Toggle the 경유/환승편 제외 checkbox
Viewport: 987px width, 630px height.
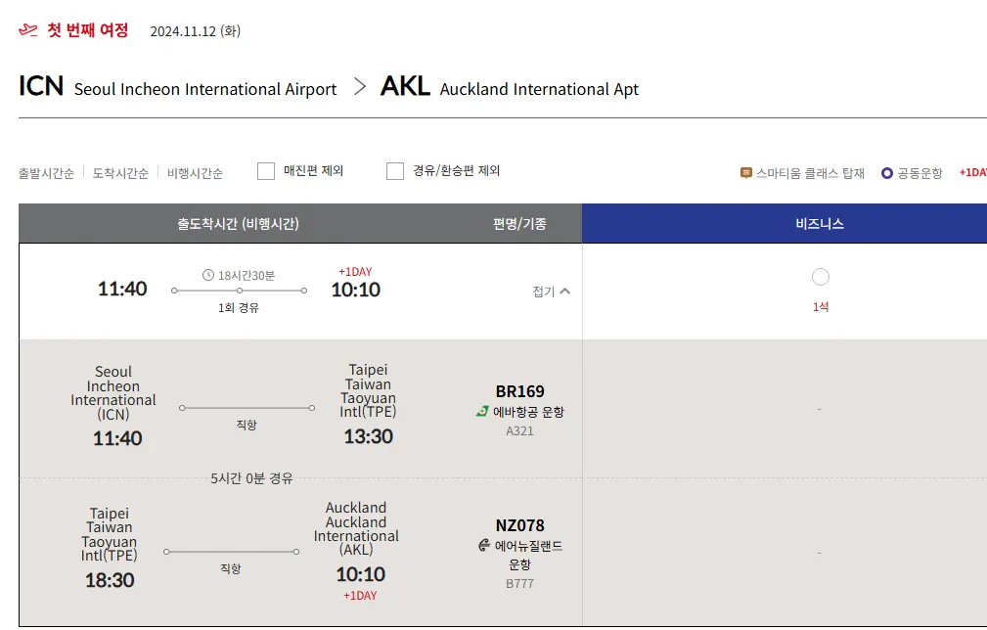pos(395,171)
